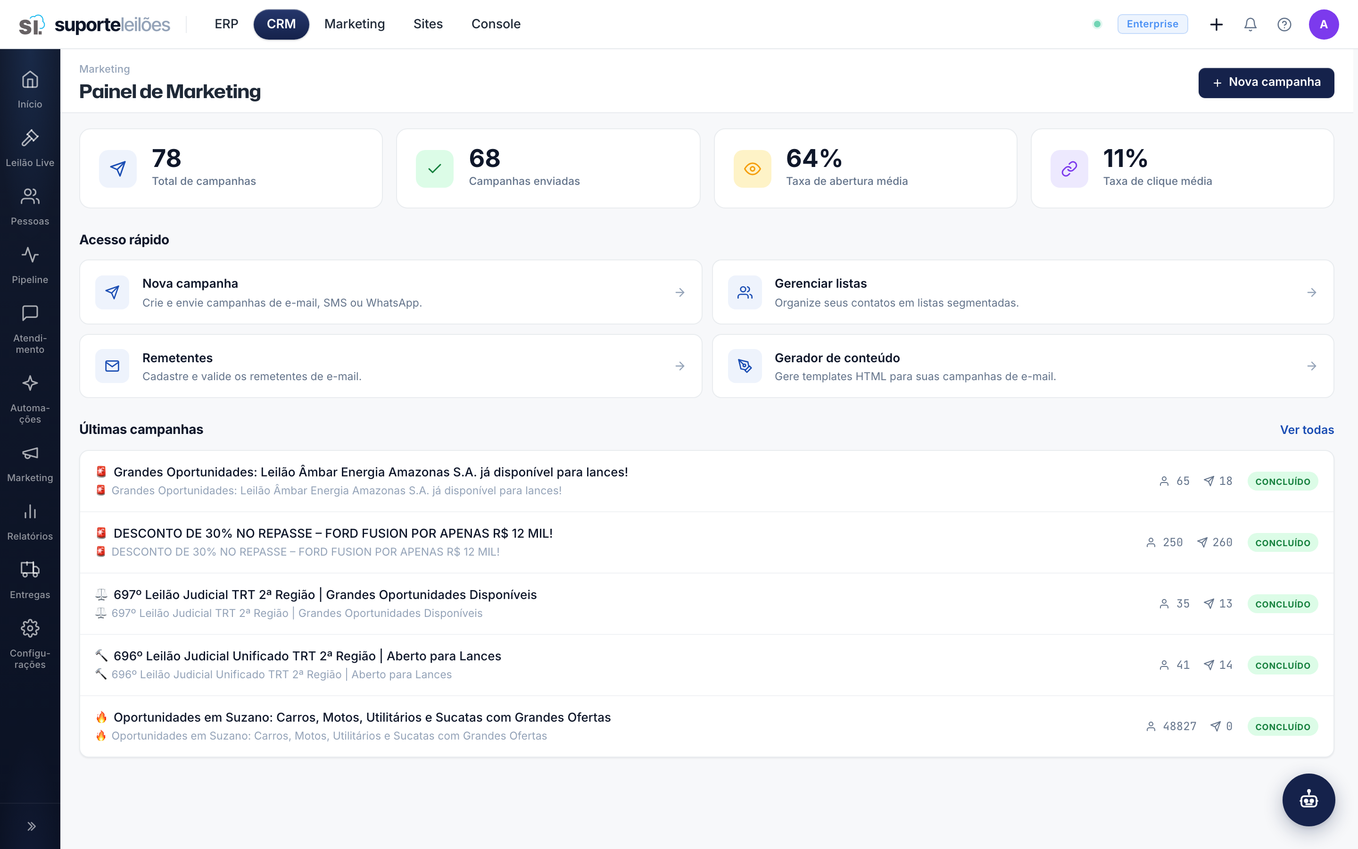Open the help question mark icon
The height and width of the screenshot is (849, 1358).
pos(1284,24)
